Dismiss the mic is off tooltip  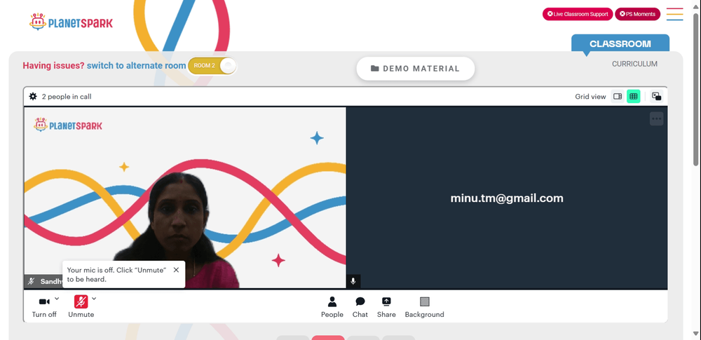click(x=176, y=270)
